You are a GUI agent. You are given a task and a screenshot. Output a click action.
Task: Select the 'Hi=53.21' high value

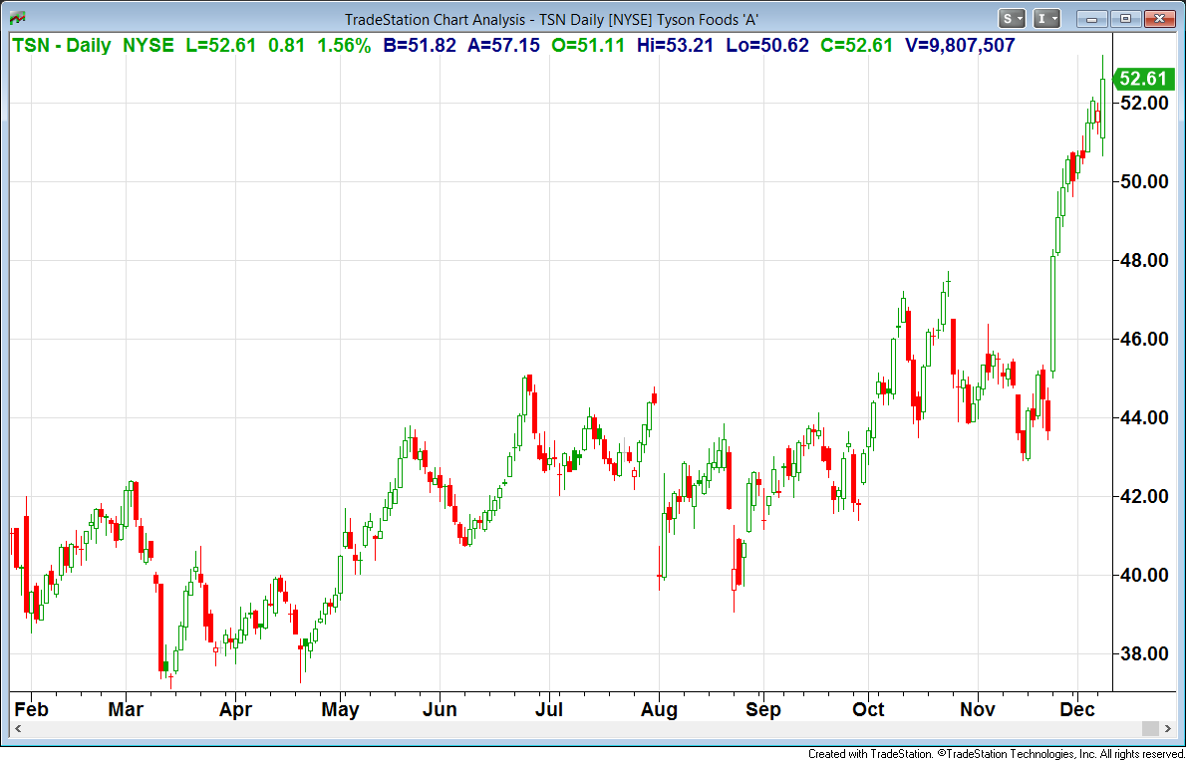(x=676, y=46)
